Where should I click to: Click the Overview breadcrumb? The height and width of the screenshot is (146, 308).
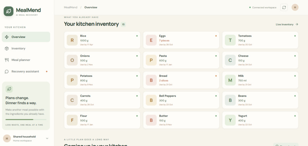point(91,8)
